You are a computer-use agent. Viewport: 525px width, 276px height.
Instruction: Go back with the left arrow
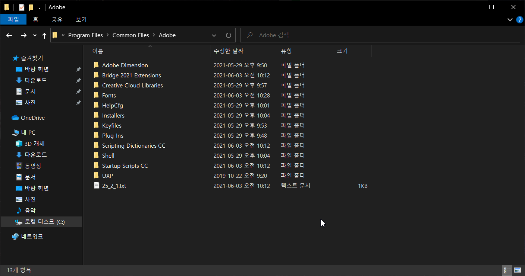pos(9,35)
